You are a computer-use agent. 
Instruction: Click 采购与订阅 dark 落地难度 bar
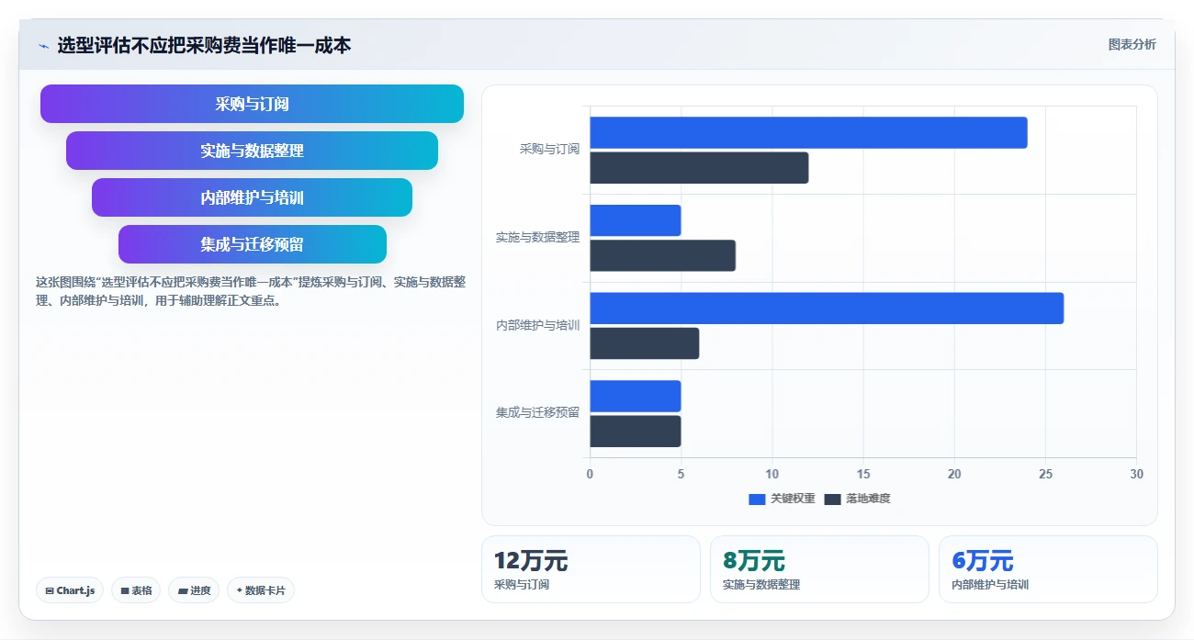tap(699, 168)
